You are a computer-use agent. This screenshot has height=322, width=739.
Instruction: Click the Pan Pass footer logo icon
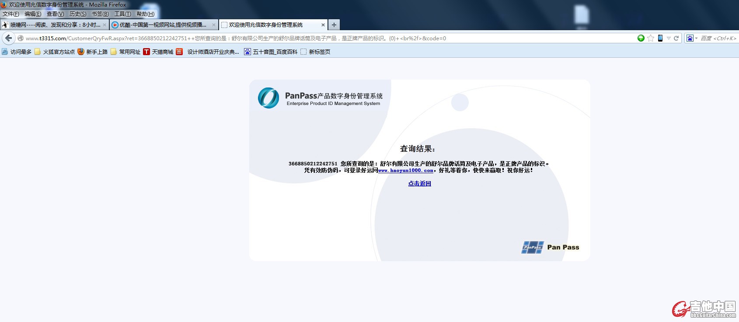coord(533,248)
